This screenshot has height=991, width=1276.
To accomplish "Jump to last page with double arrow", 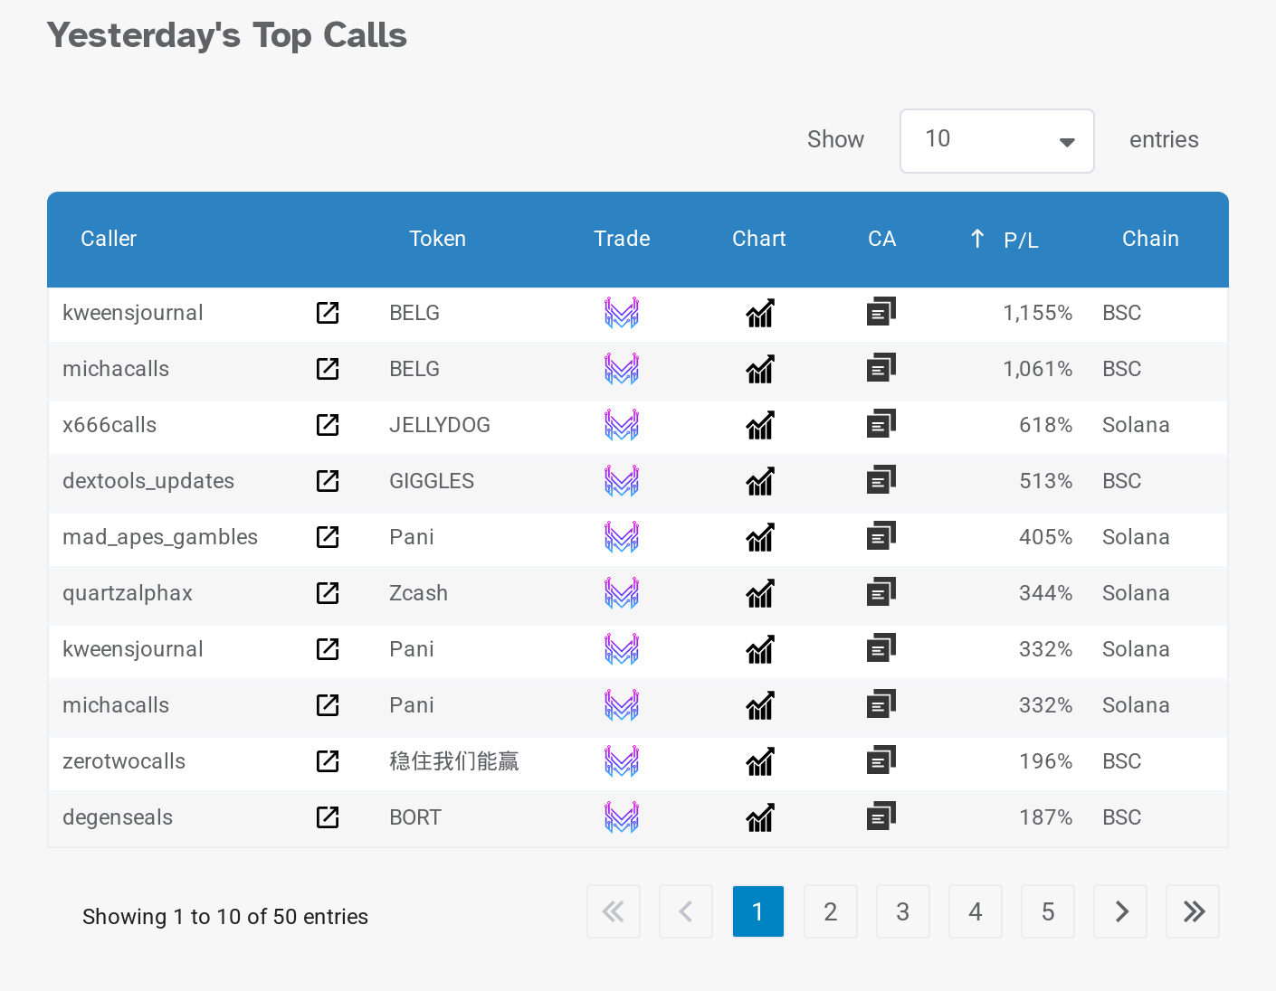I will point(1193,911).
